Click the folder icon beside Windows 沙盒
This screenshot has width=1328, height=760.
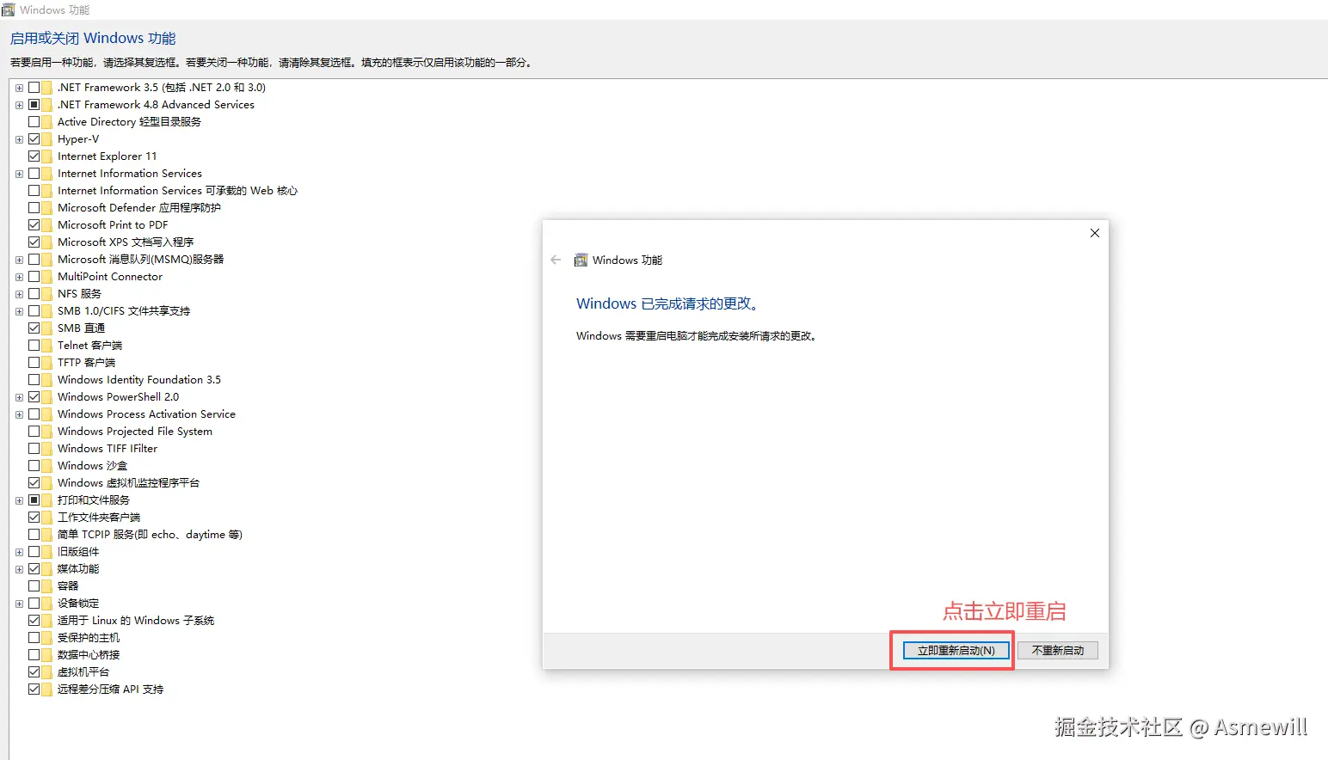pyautogui.click(x=46, y=466)
